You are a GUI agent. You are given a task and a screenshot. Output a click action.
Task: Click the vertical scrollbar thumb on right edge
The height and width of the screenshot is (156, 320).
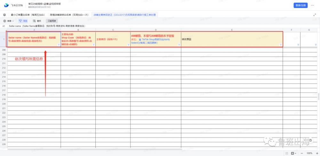319,96
